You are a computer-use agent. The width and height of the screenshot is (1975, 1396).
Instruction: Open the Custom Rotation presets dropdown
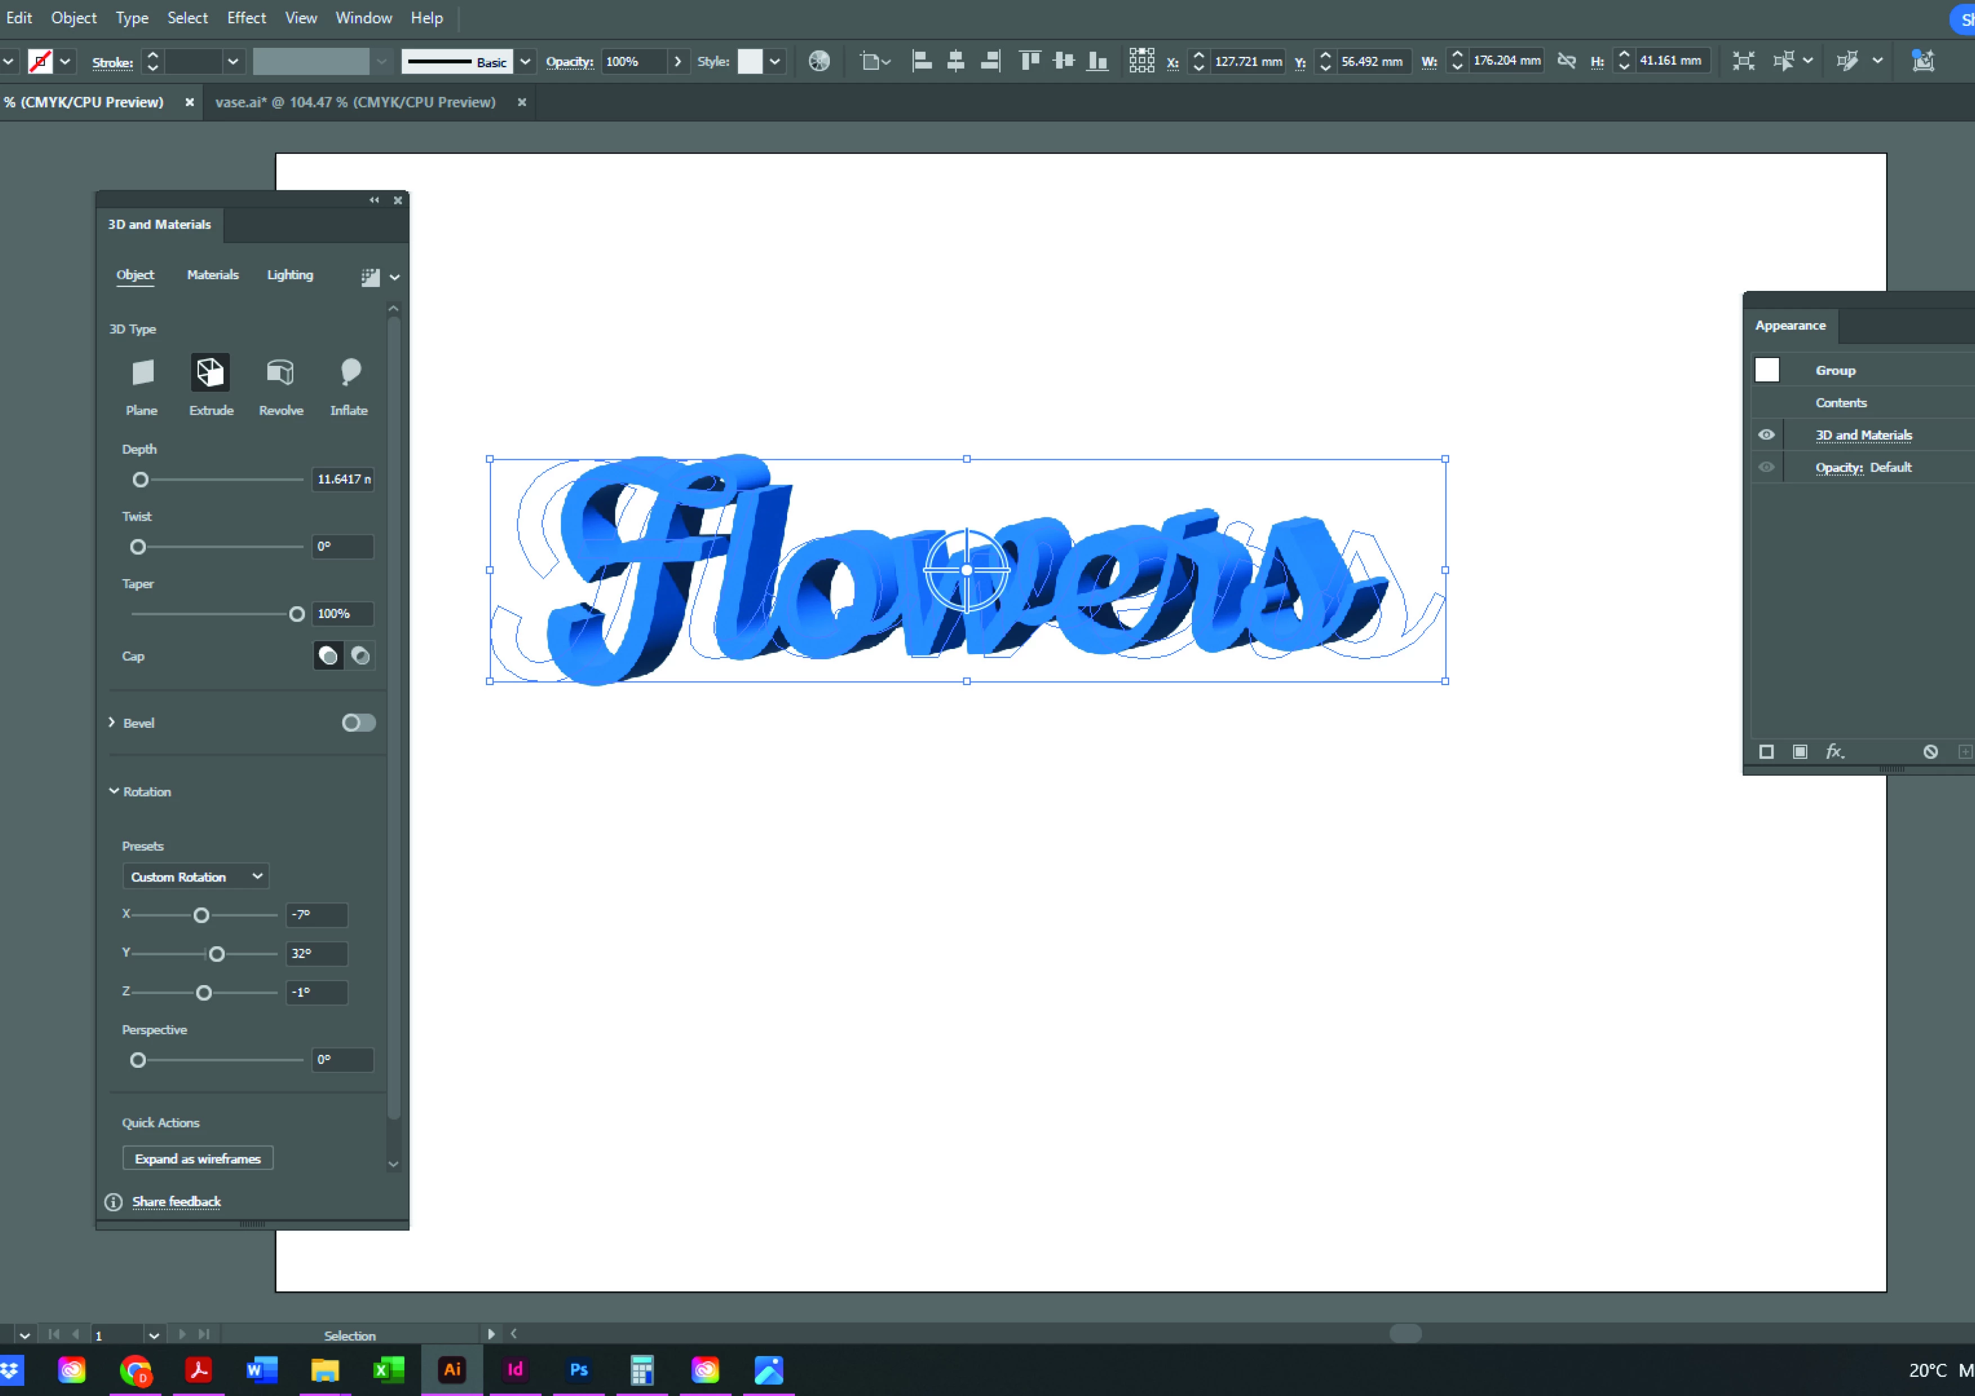[195, 876]
